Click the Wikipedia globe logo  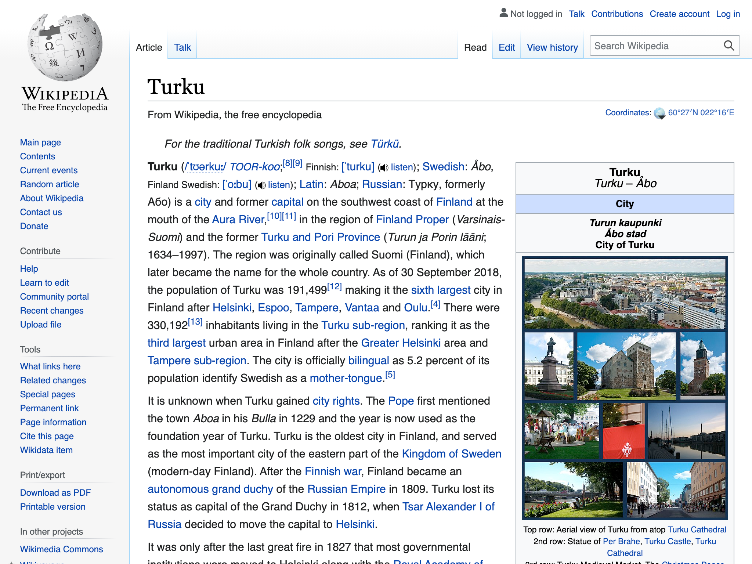click(x=65, y=47)
